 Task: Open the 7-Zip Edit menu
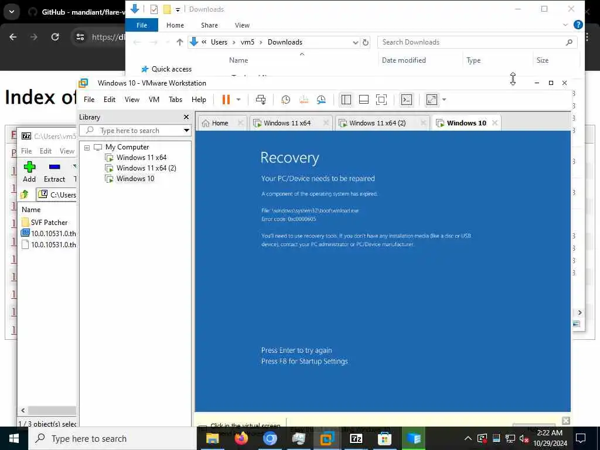coord(46,151)
